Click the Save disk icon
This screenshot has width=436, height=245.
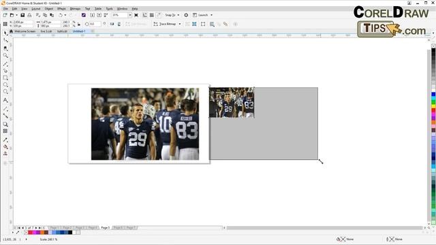22,15
